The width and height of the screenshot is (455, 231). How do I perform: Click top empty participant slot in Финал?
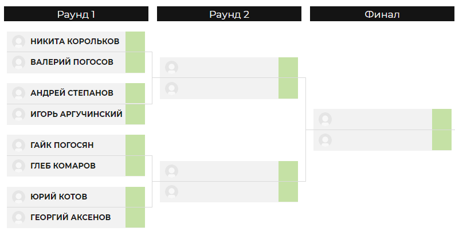pyautogui.click(x=373, y=119)
